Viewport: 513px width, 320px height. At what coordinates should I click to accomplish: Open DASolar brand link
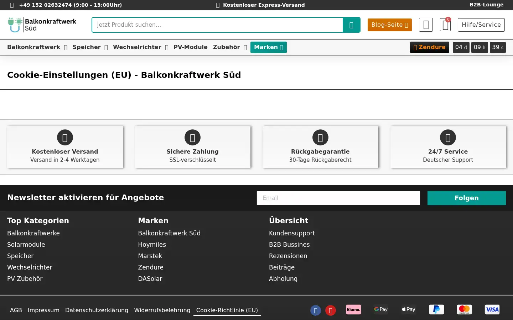pyautogui.click(x=150, y=279)
